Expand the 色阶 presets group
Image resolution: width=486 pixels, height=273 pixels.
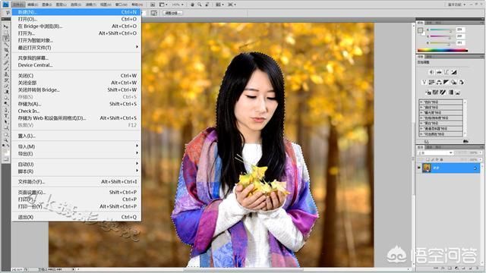coord(421,102)
